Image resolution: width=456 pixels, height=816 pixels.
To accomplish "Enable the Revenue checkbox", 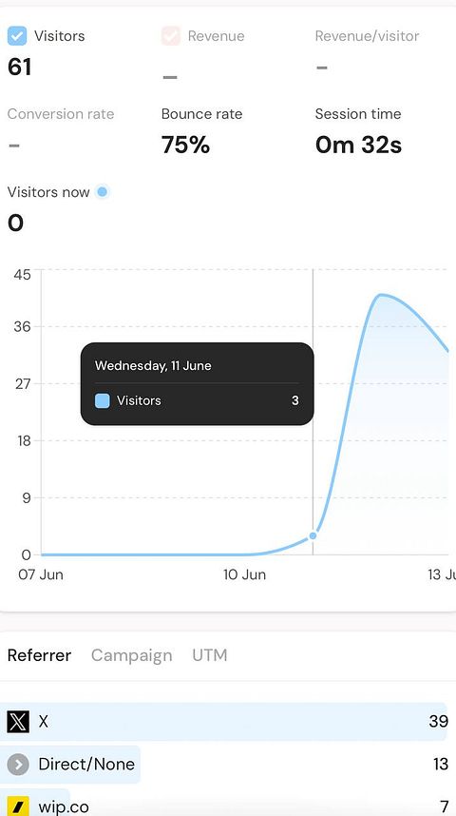I will (171, 36).
